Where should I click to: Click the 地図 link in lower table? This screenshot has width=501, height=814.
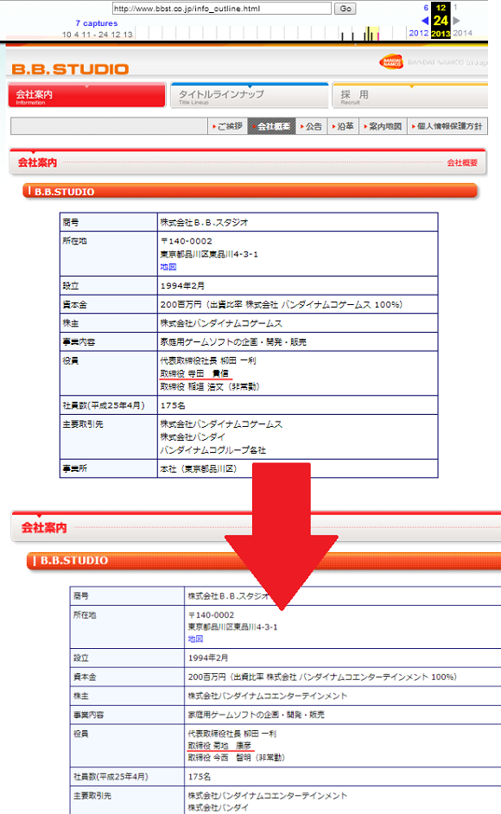196,639
